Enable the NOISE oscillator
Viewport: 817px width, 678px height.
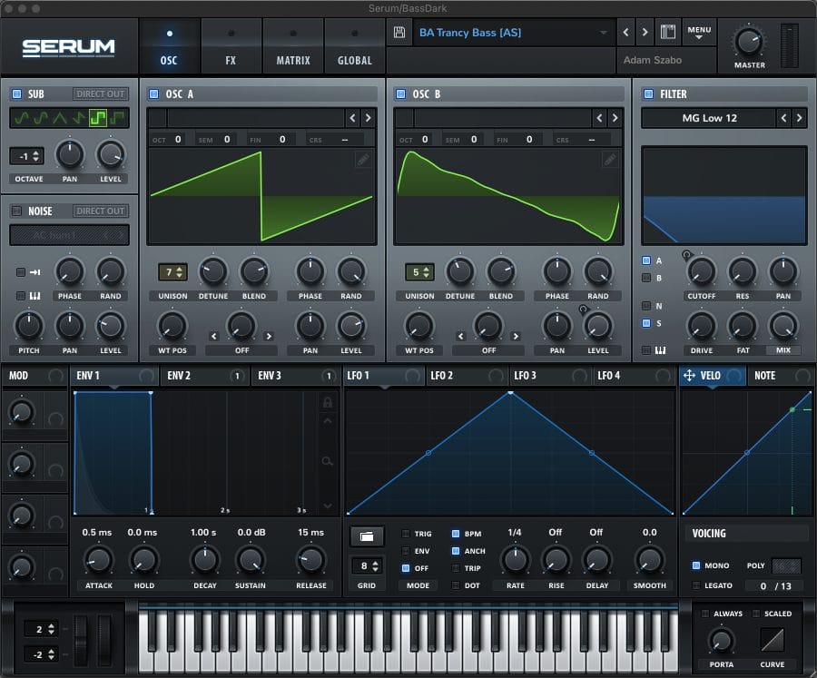tap(16, 211)
